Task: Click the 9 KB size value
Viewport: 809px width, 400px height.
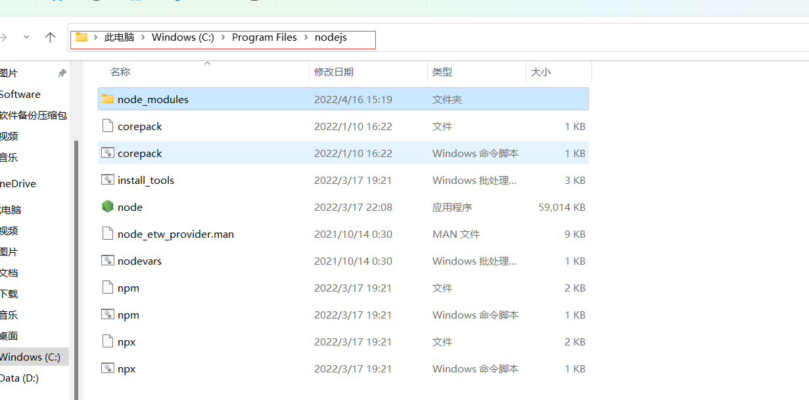Action: click(575, 234)
